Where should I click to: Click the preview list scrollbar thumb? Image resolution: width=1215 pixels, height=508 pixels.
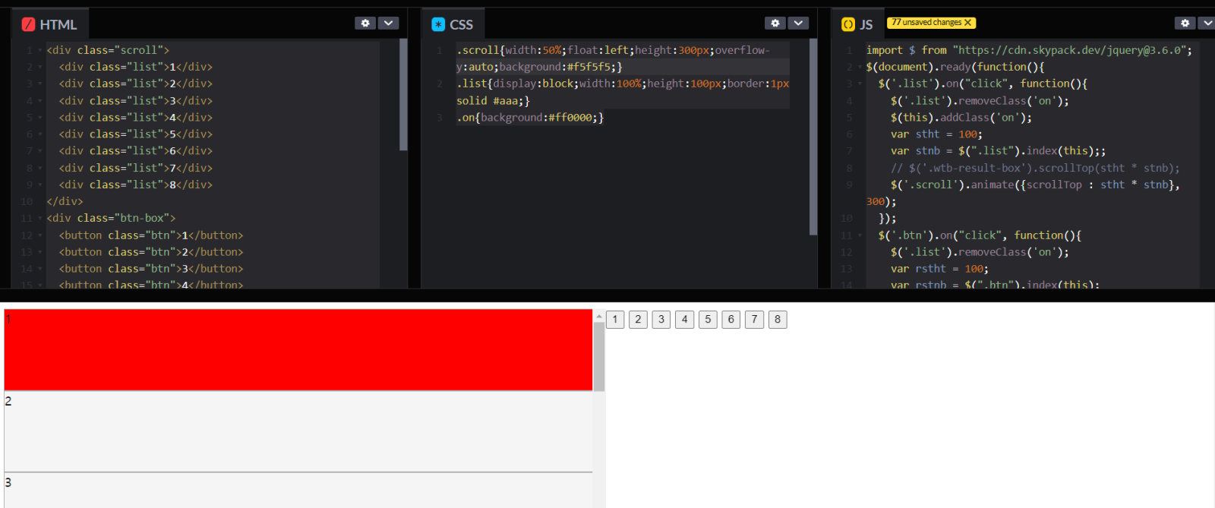pyautogui.click(x=599, y=357)
